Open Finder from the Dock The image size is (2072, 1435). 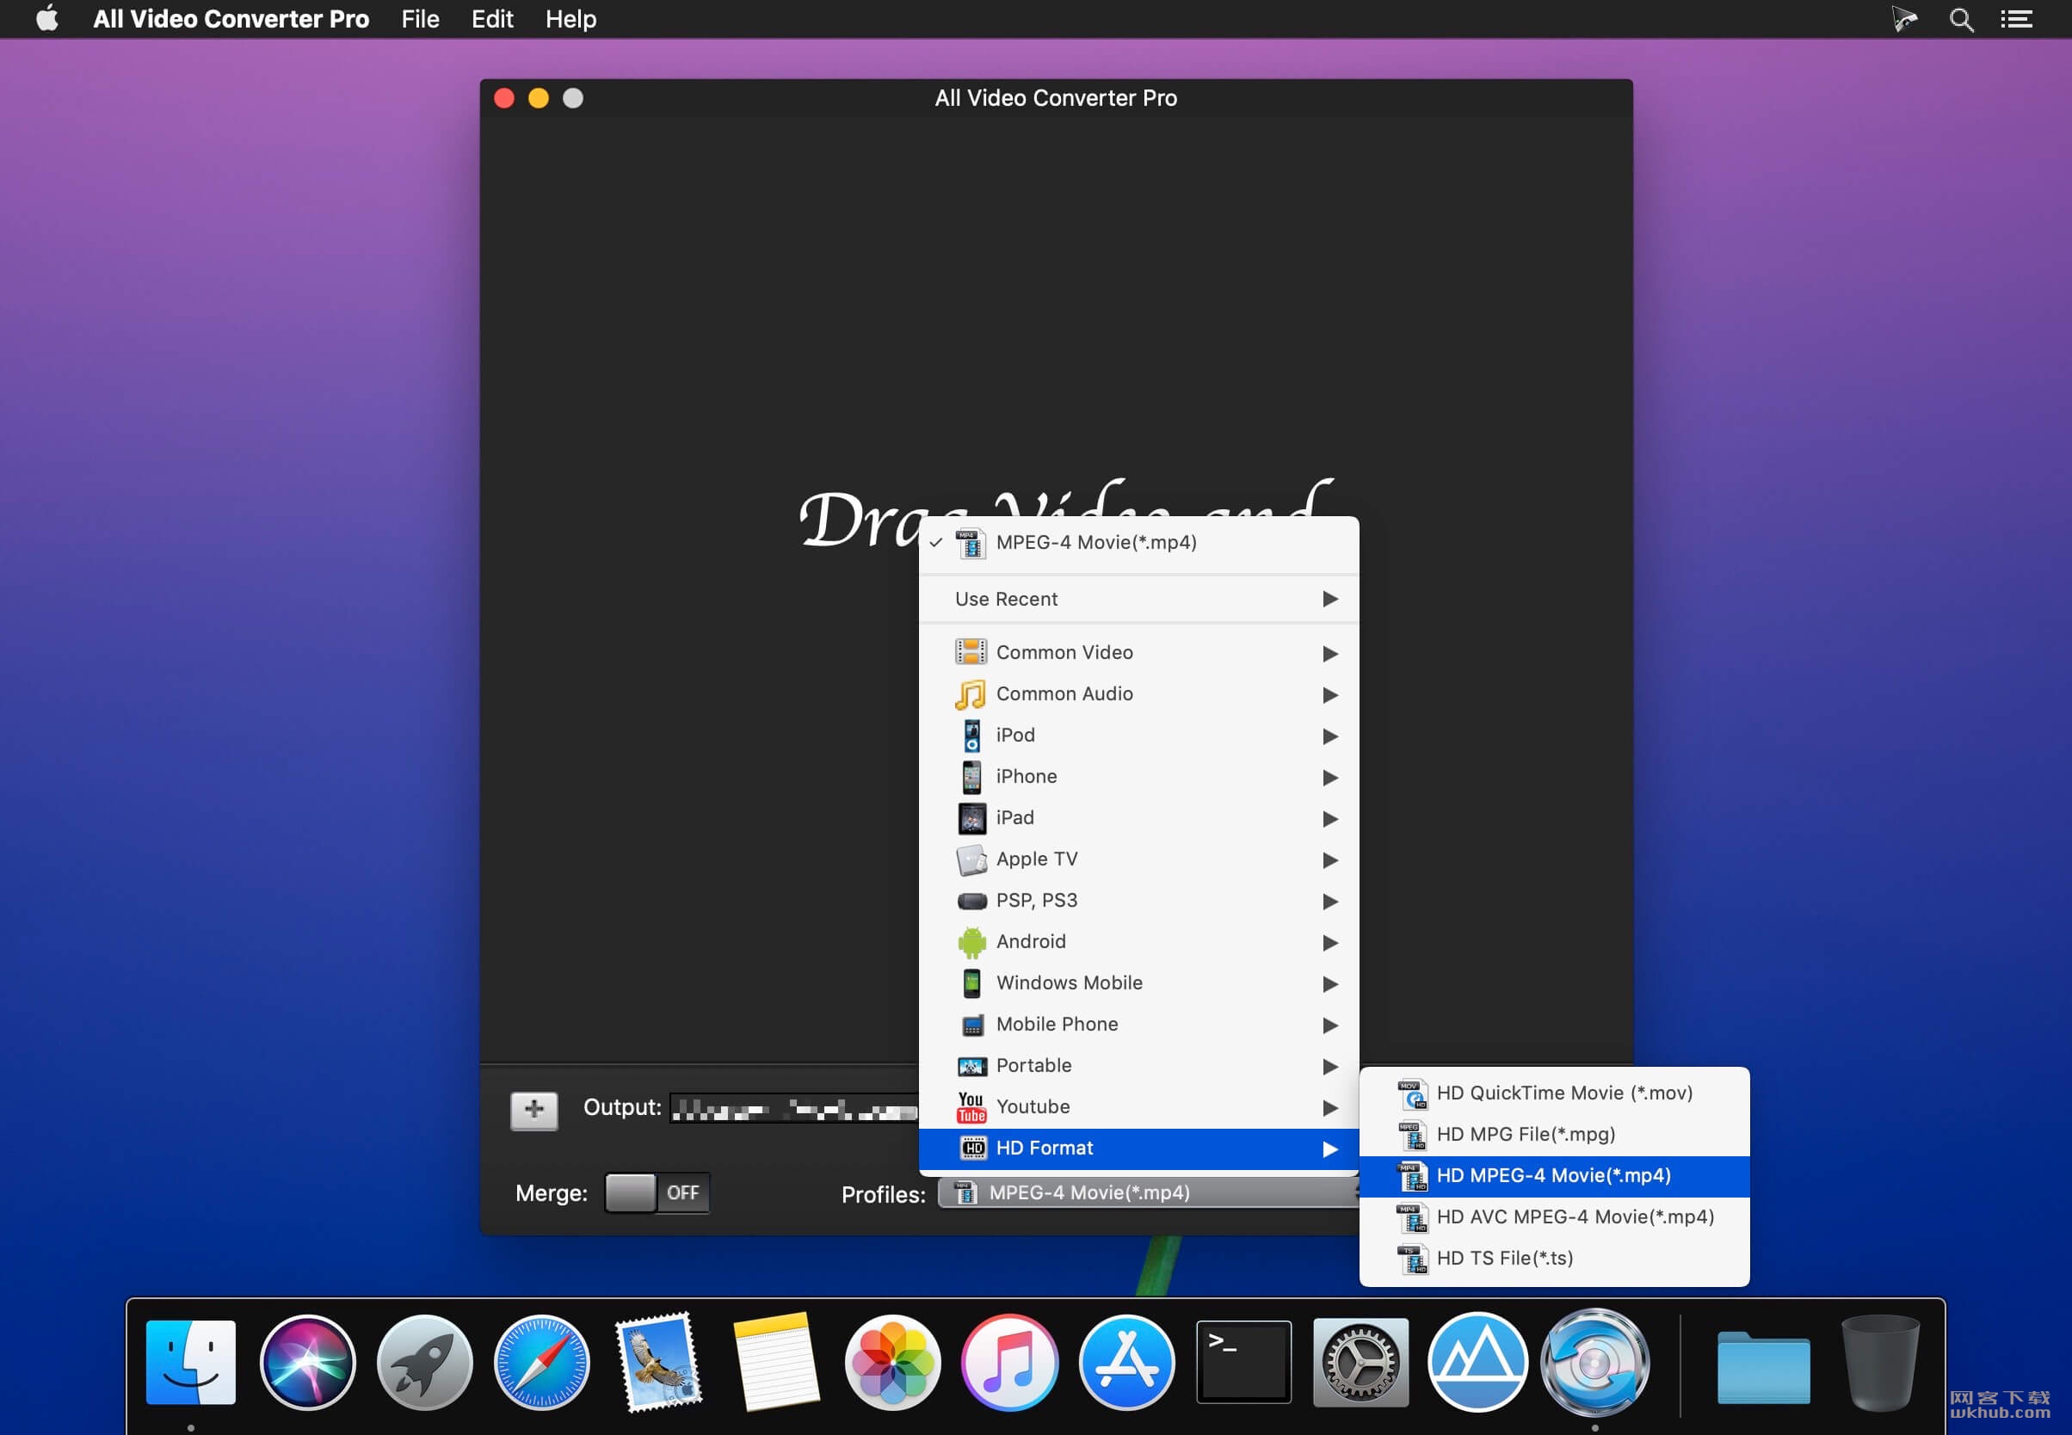coord(191,1361)
